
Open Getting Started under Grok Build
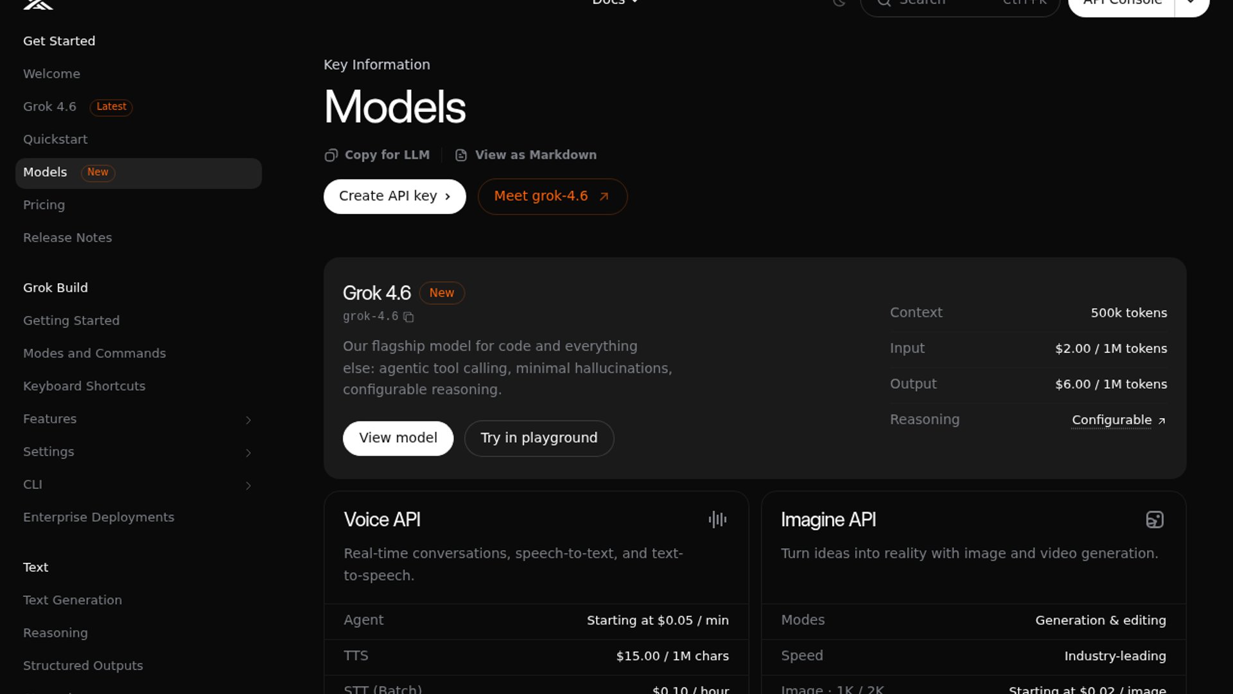[71, 321]
